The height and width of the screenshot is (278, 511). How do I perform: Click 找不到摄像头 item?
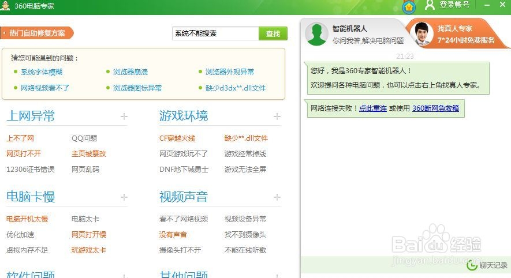[x=245, y=234]
